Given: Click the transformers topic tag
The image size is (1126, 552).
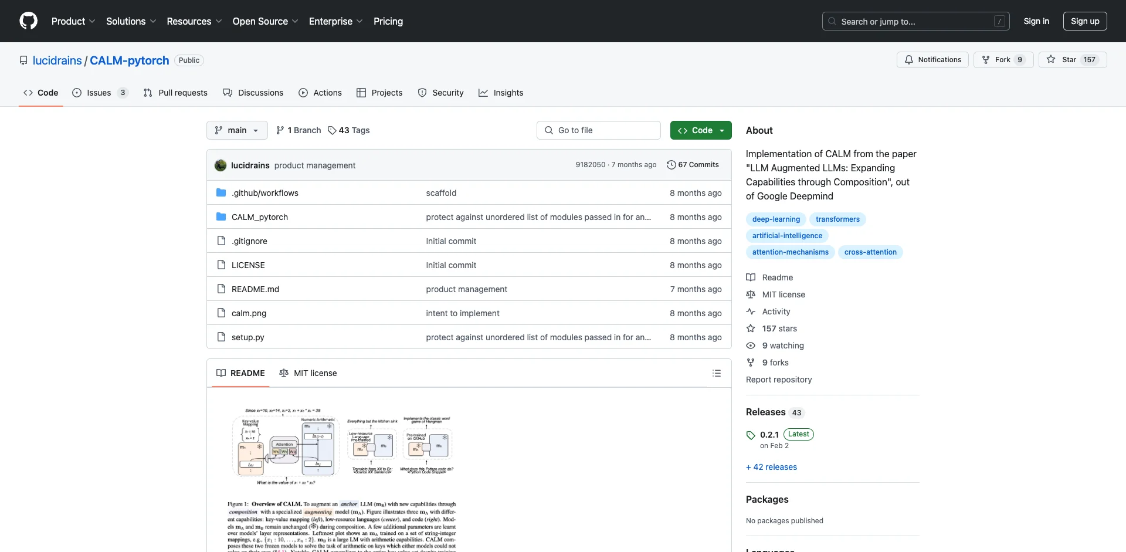Looking at the screenshot, I should coord(837,219).
